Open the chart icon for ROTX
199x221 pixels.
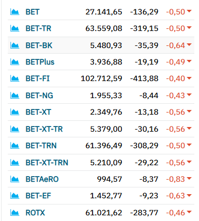[14, 213]
